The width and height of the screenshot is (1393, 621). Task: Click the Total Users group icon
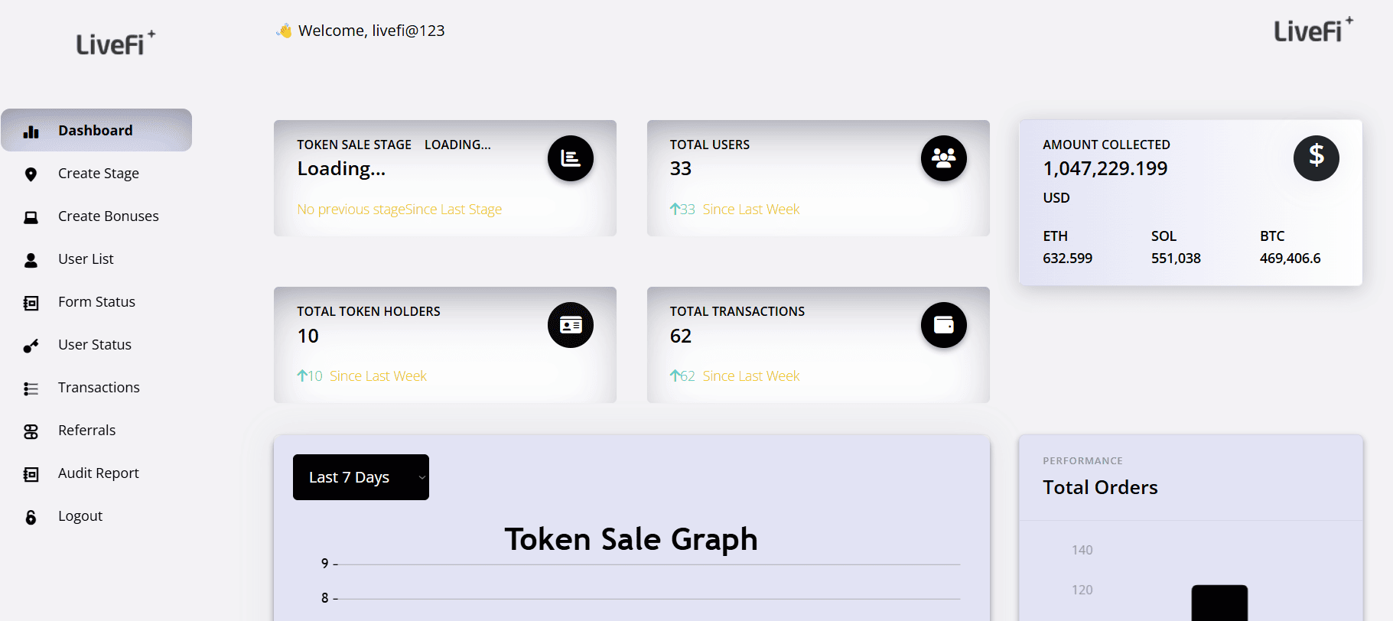click(x=944, y=158)
